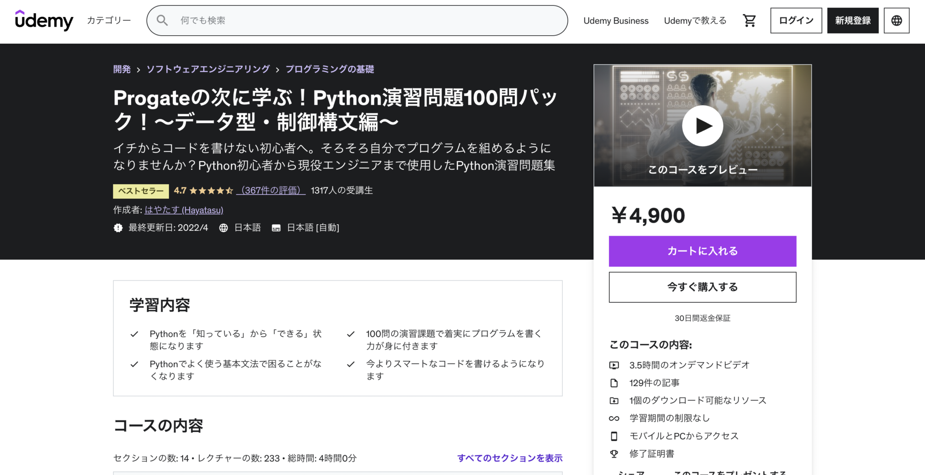Image resolution: width=925 pixels, height=475 pixels.
Task: Click inside the 何でも検索 search field
Action: click(x=316, y=20)
